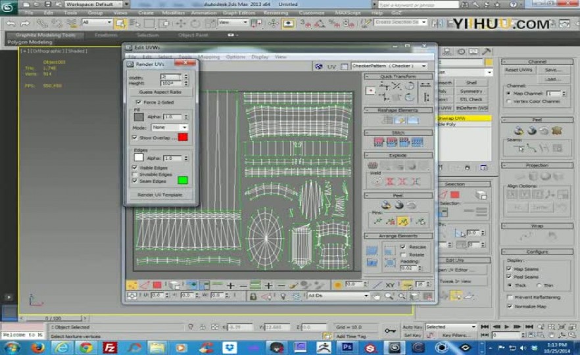The width and height of the screenshot is (580, 355).
Task: Toggle Rescale checkbox in Arrange Elements
Action: [x=403, y=247]
